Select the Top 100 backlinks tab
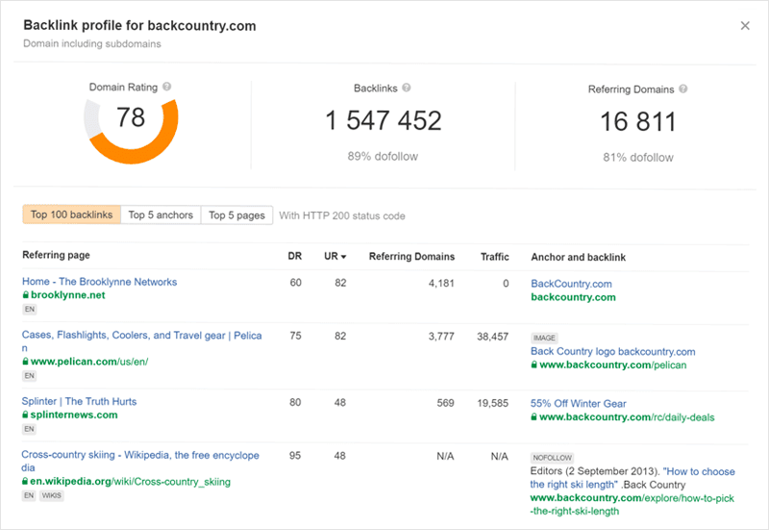Screen dimensions: 769x530 point(71,215)
